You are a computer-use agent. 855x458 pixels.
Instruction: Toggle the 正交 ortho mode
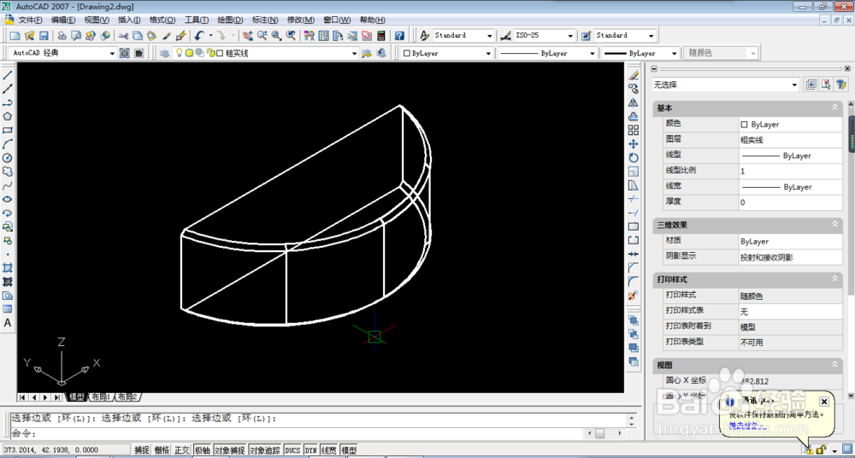tap(181, 450)
